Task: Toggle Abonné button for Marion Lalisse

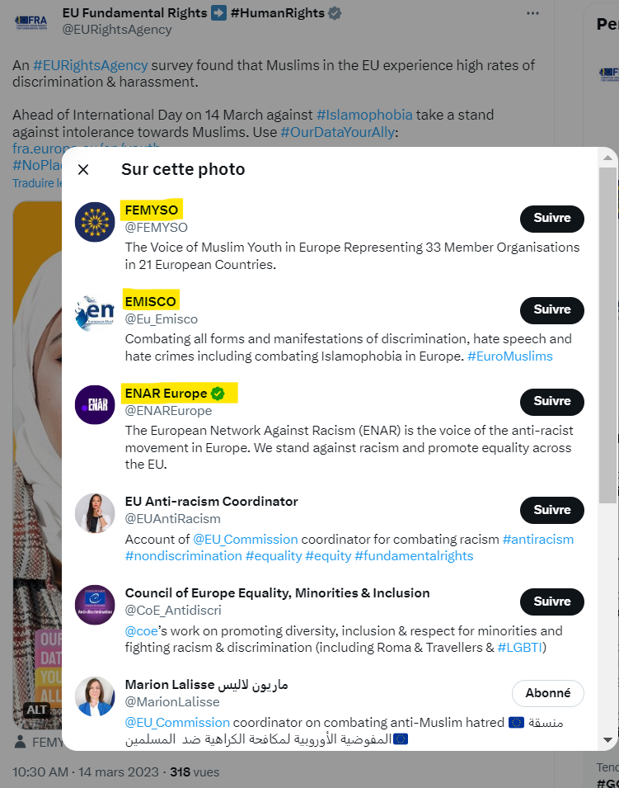Action: [x=548, y=693]
